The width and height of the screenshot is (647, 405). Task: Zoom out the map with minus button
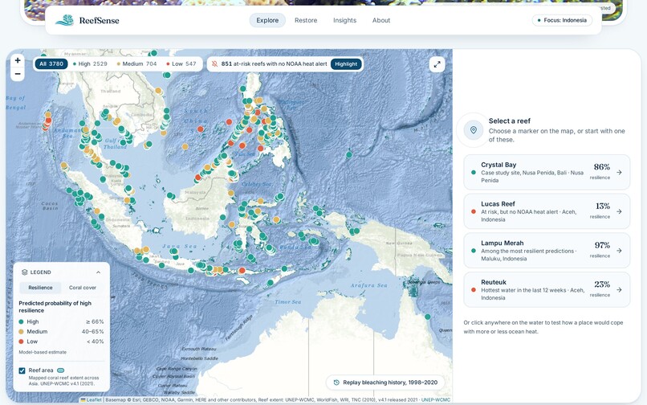click(18, 74)
